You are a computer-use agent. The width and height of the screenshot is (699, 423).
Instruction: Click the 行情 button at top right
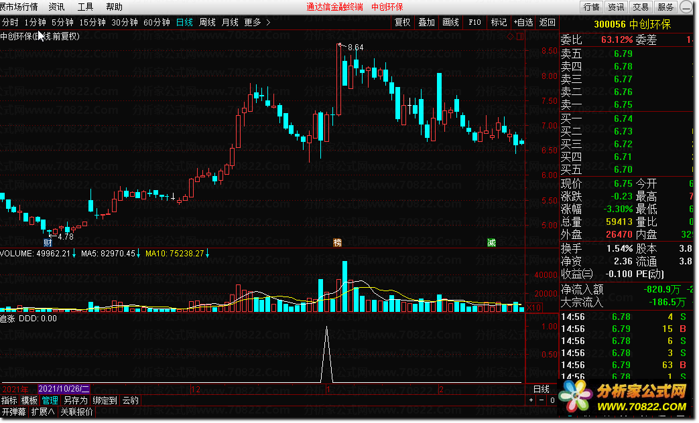pos(592,7)
